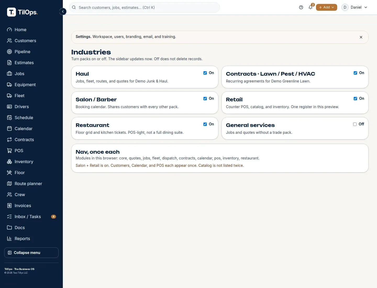
Task: Click the 'General services' card title
Action: (x=250, y=125)
